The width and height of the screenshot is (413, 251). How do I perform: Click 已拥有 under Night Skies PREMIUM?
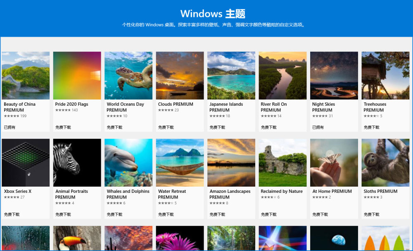(x=318, y=127)
